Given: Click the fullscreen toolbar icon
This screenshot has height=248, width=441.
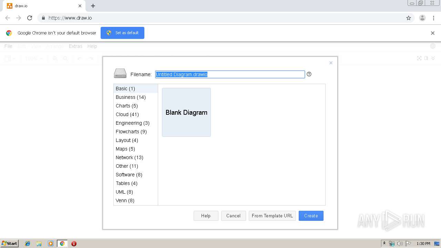Looking at the screenshot, I should (x=419, y=58).
